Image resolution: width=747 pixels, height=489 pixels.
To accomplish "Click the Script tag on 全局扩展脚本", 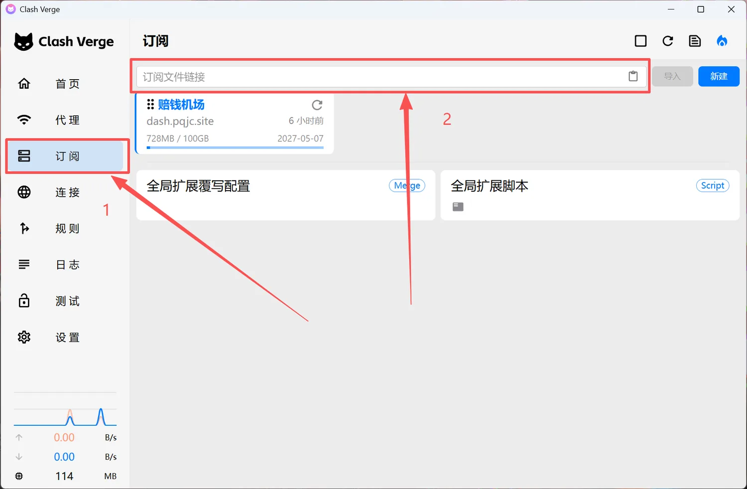I will point(713,185).
